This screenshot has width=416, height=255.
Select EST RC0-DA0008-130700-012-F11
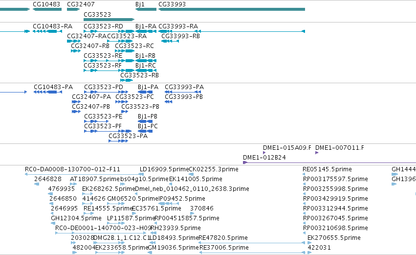72,169
